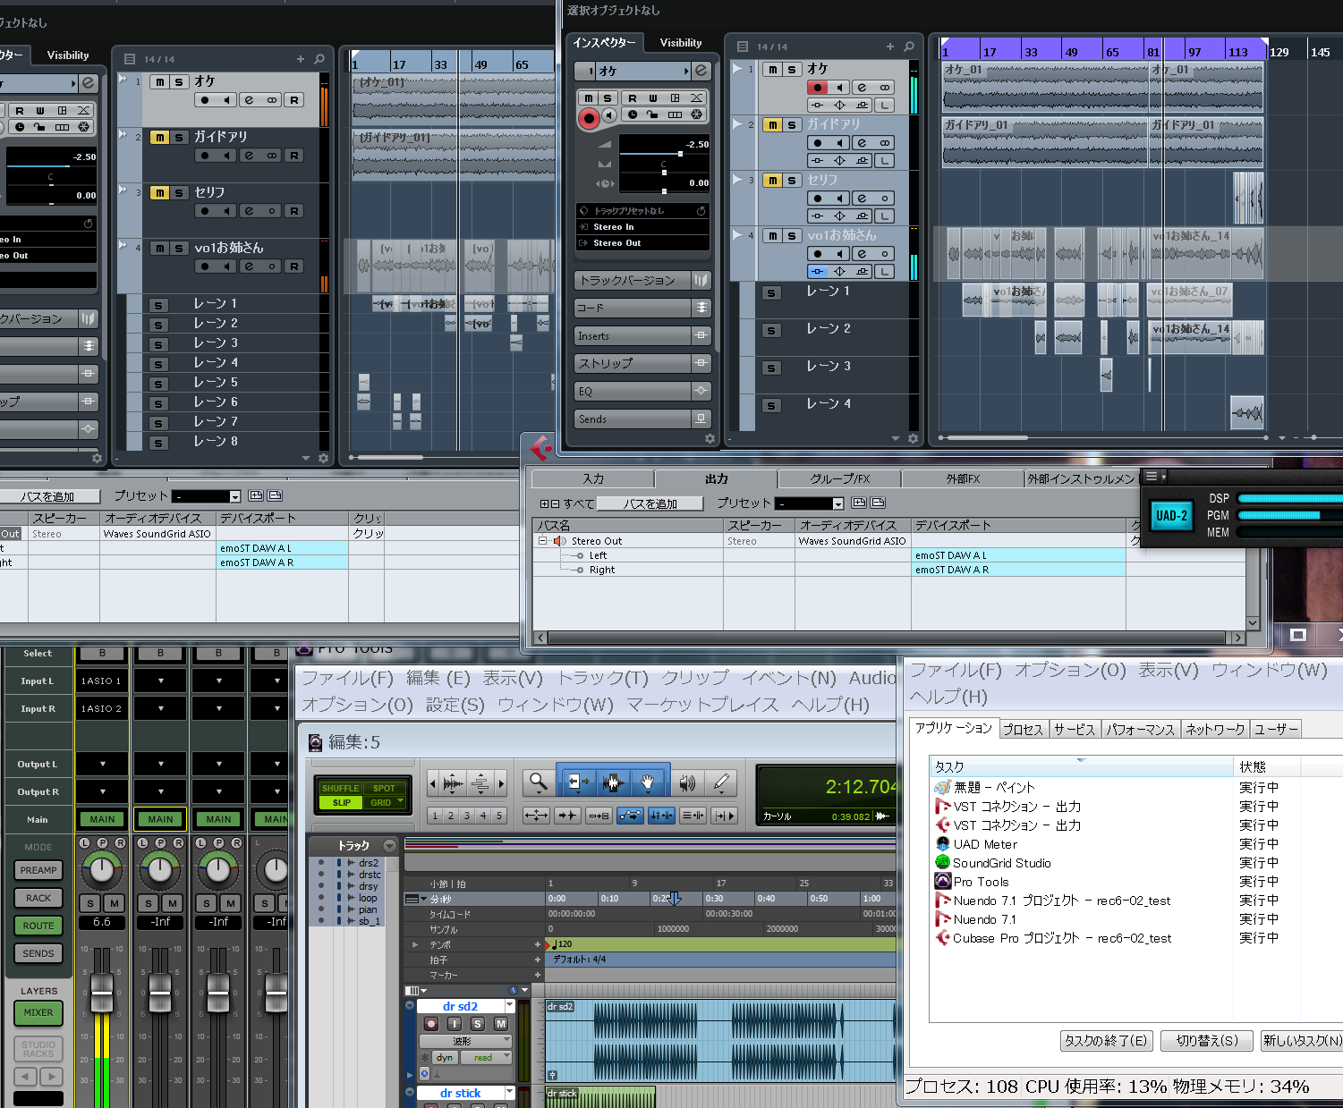Expand the テンポ ruler row
This screenshot has width=1343, height=1108.
414,945
